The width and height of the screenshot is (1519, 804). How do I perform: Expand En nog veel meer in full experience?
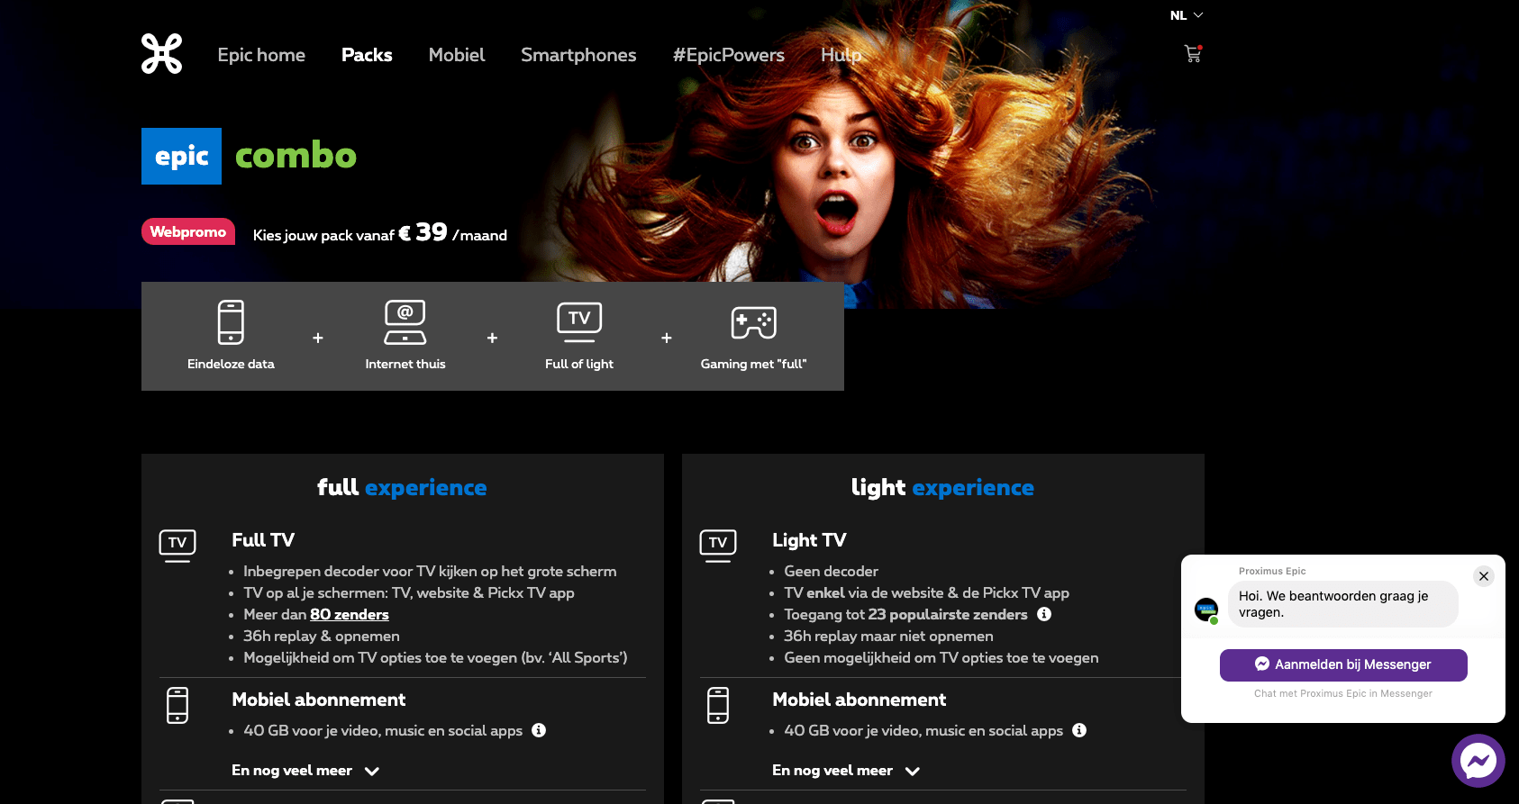(305, 771)
